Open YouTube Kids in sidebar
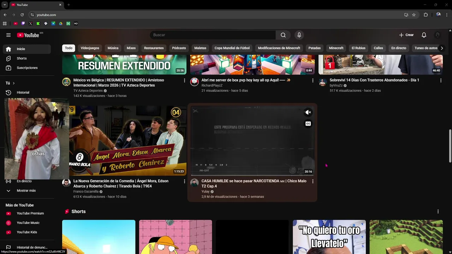 [x=27, y=232]
